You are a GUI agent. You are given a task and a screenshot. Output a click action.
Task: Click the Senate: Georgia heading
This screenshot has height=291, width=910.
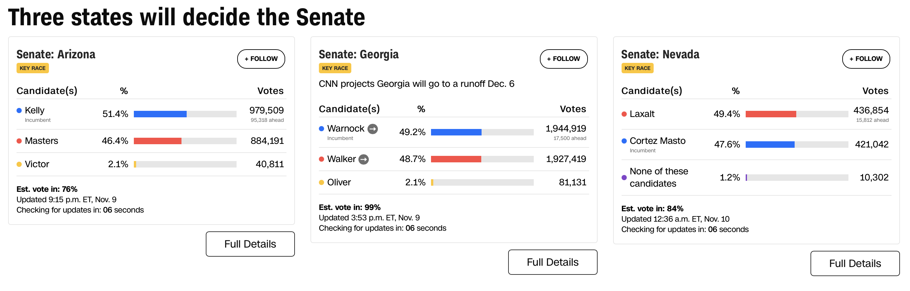[358, 54]
